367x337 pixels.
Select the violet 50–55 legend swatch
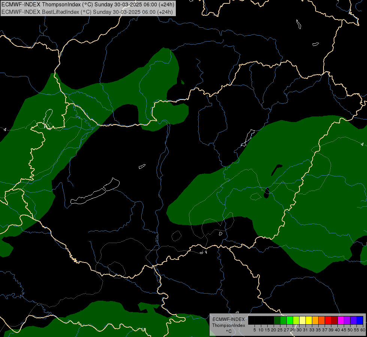(x=354, y=320)
